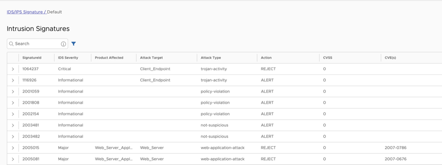Expand row for signature 2005015
The image size is (442, 165).
(13, 147)
